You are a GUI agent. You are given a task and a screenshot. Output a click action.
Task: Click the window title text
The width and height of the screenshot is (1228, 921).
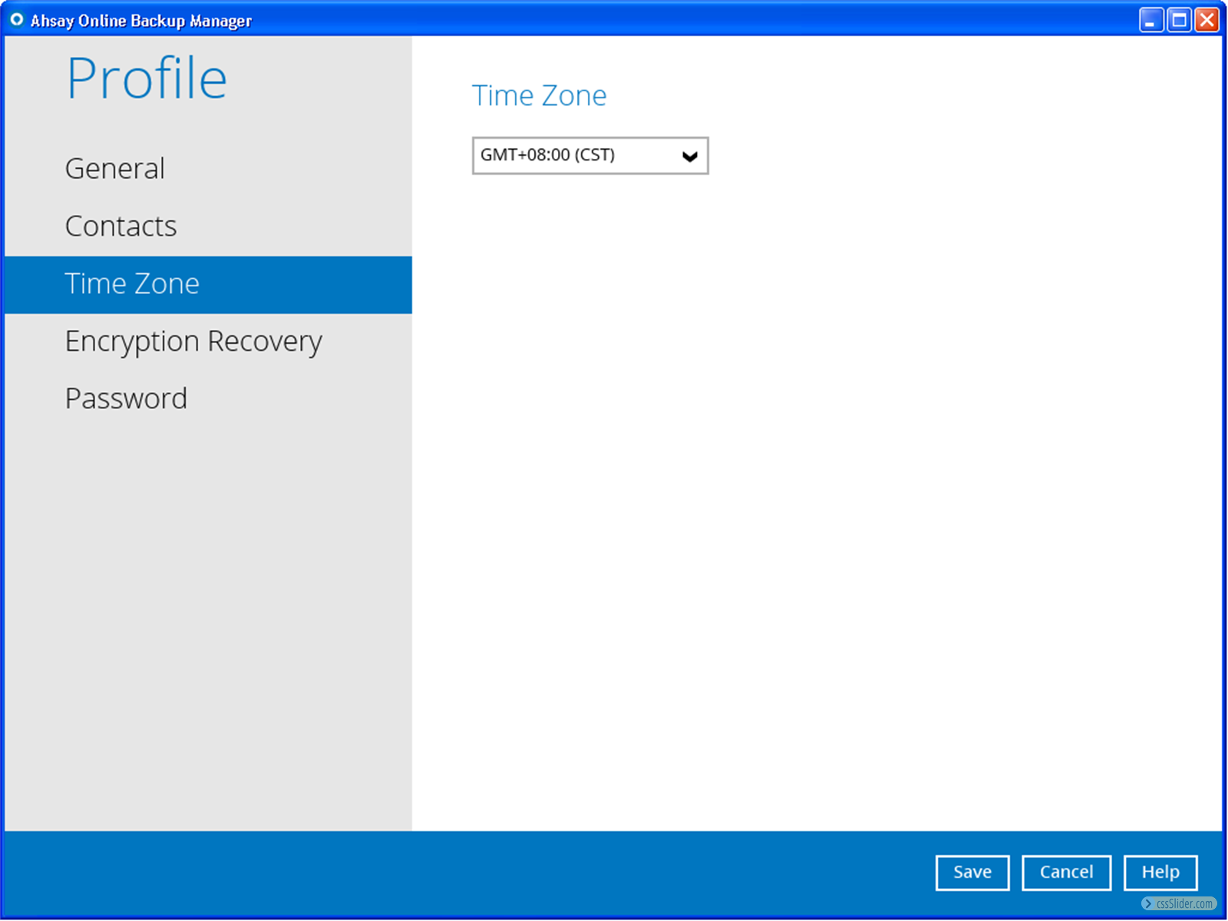[x=141, y=21]
